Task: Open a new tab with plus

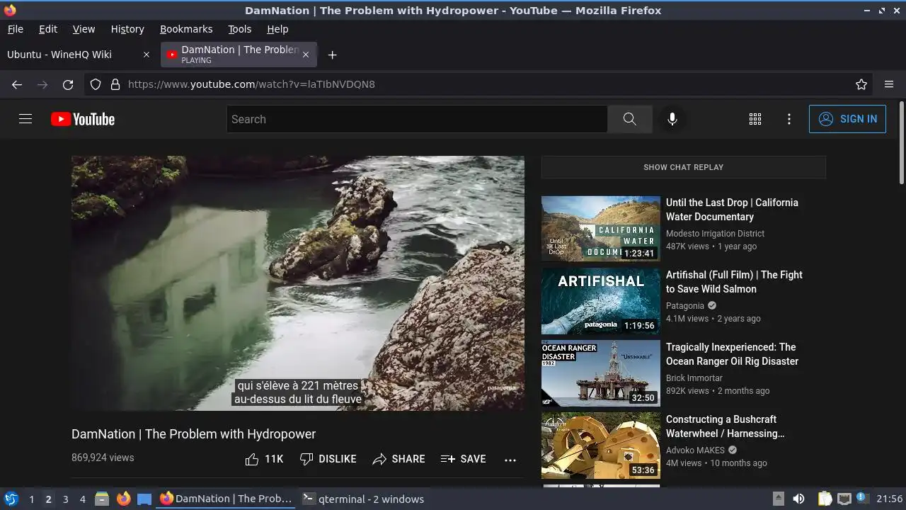Action: pyautogui.click(x=332, y=55)
